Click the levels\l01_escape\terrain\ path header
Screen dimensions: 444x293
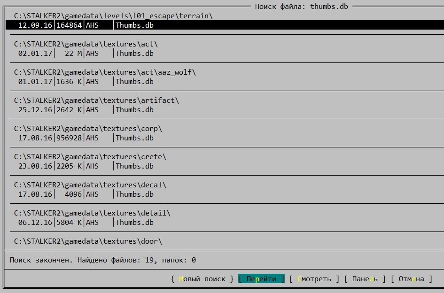tap(113, 16)
